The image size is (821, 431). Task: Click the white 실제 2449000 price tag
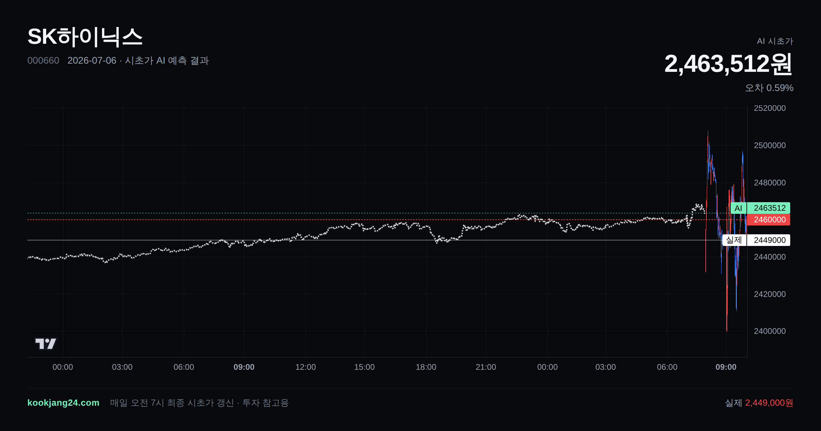pos(756,240)
